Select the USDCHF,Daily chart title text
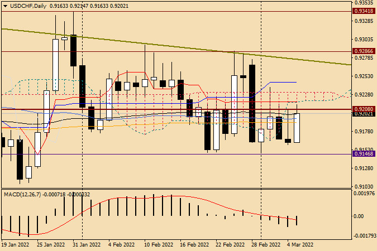Viewport: 377px width, 251px height. click(28, 6)
